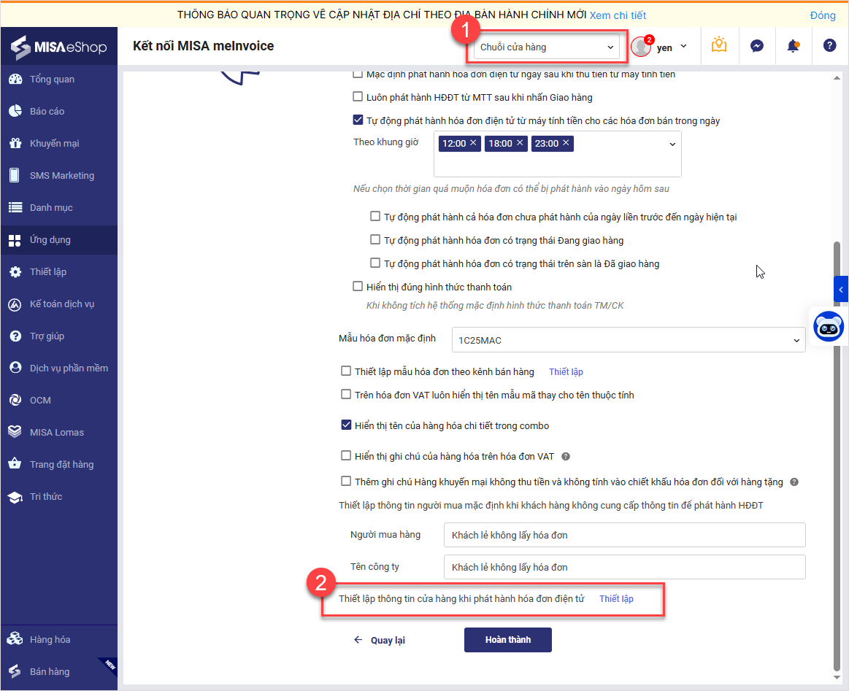Enable Luôn phát hành HĐĐT từ MTT checkbox
The image size is (849, 691).
click(358, 97)
